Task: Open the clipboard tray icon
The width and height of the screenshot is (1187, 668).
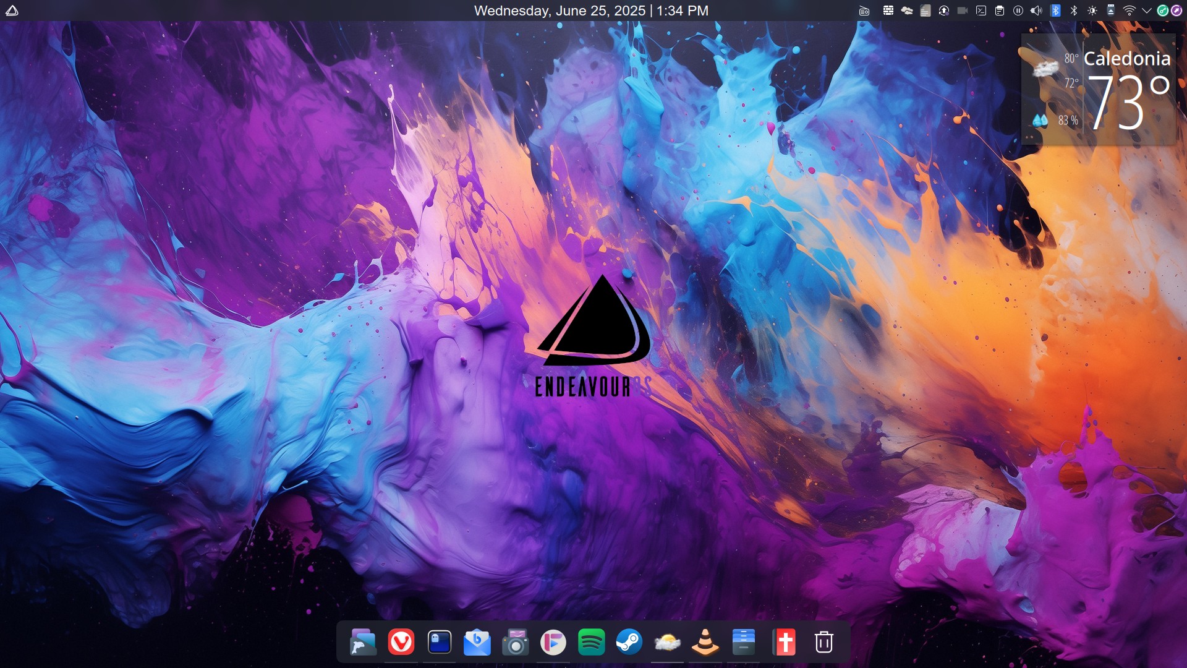Action: tap(1000, 11)
